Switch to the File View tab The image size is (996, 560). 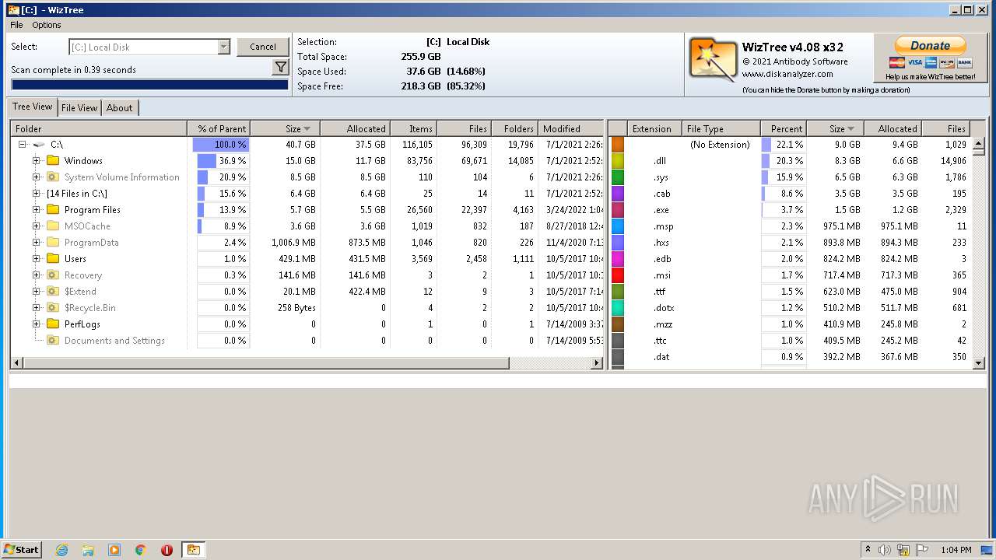[79, 108]
